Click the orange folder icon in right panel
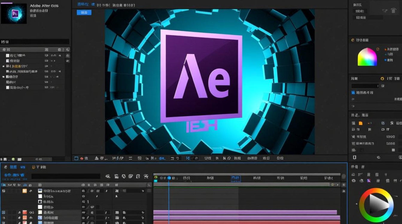Image resolution: width=402 pixels, height=224 pixels. 360,123
